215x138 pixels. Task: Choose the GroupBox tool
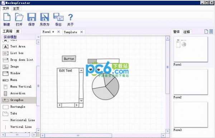click(x=19, y=100)
